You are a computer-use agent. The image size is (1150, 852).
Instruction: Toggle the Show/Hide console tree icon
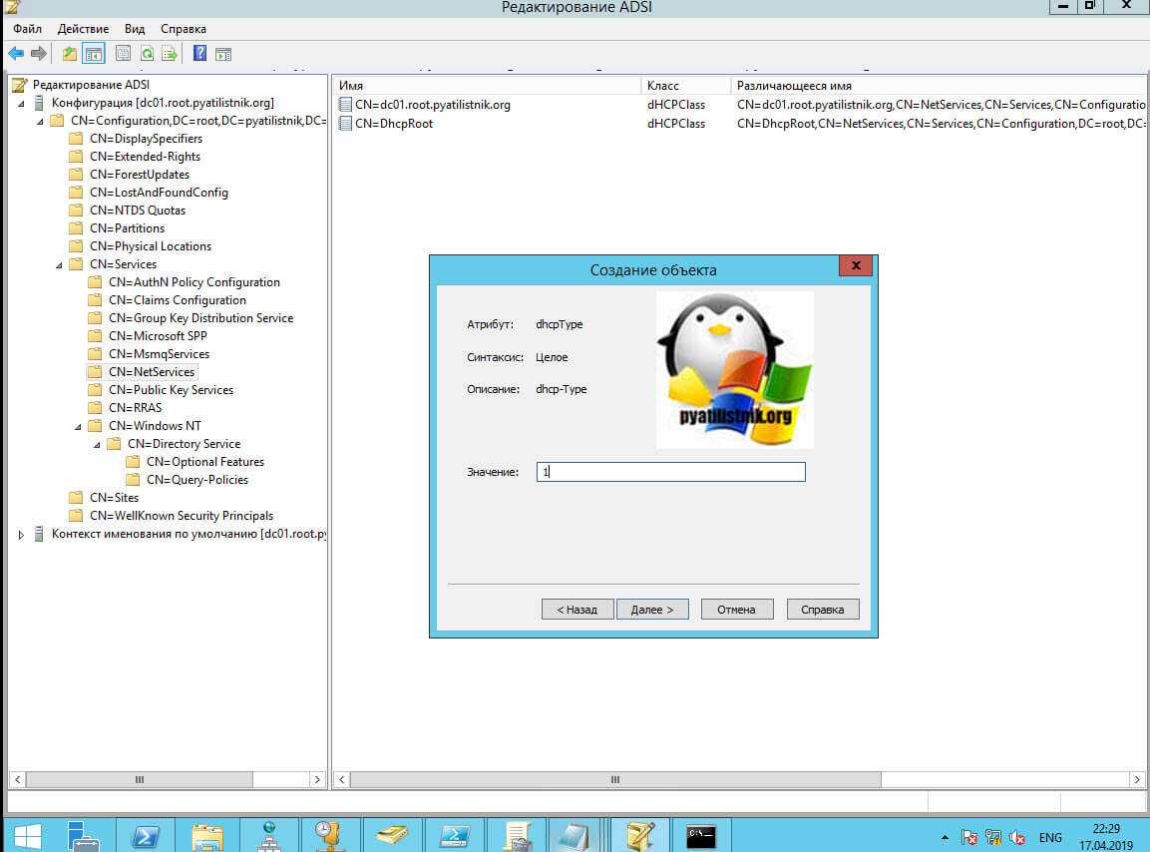(x=94, y=54)
